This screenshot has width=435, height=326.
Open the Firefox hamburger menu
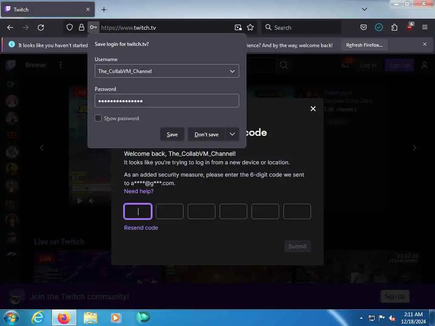425,27
